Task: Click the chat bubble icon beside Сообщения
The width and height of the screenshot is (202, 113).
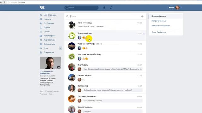Action: tap(41, 23)
